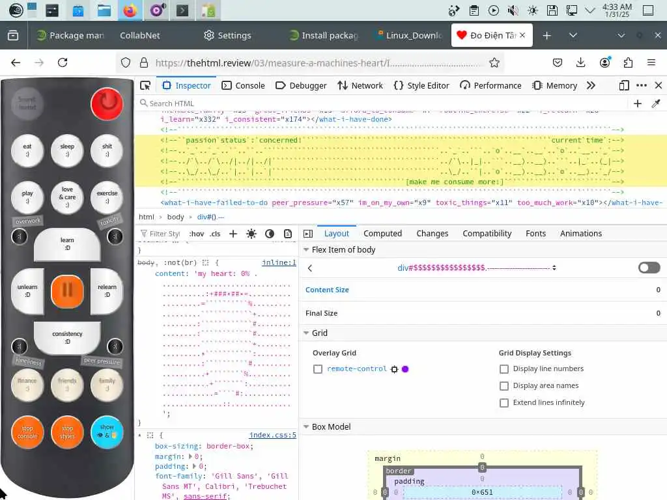667x500 pixels.
Task: Click the sleep :) remote button
Action: (67, 150)
